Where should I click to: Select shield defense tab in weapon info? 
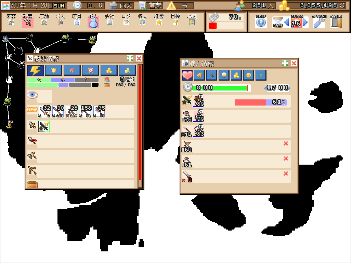[x=54, y=71]
